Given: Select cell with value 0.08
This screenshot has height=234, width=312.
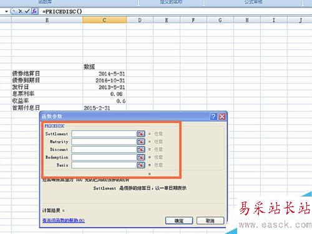Looking at the screenshot, I should (x=104, y=94).
